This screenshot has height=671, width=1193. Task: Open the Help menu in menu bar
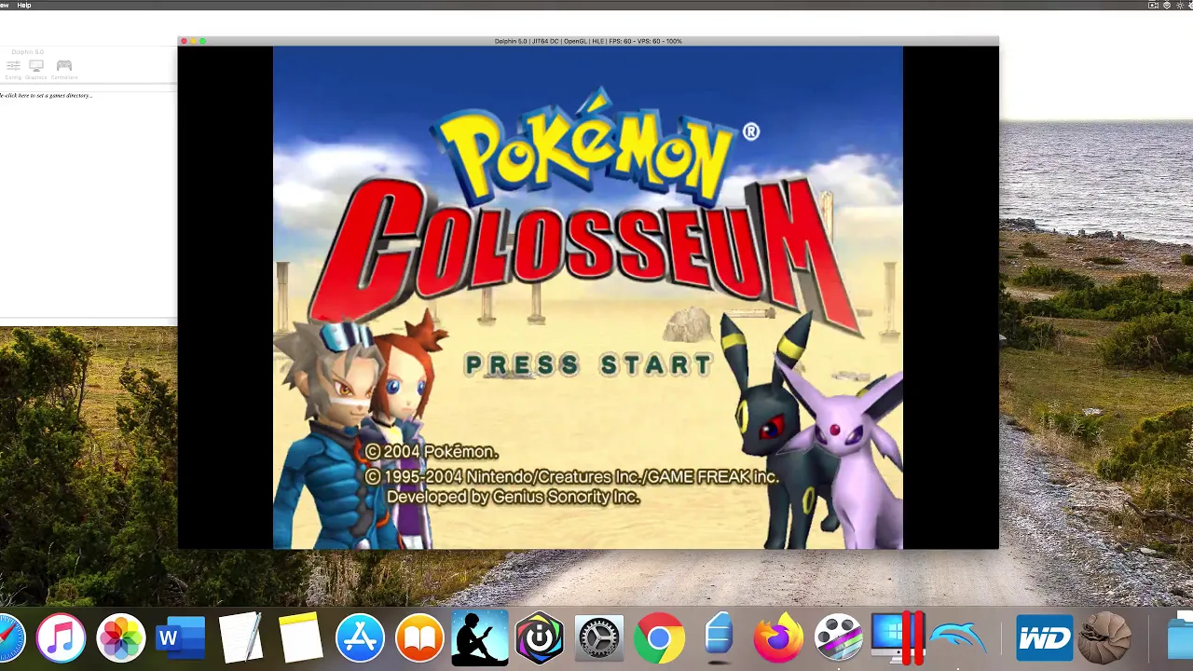[x=24, y=5]
